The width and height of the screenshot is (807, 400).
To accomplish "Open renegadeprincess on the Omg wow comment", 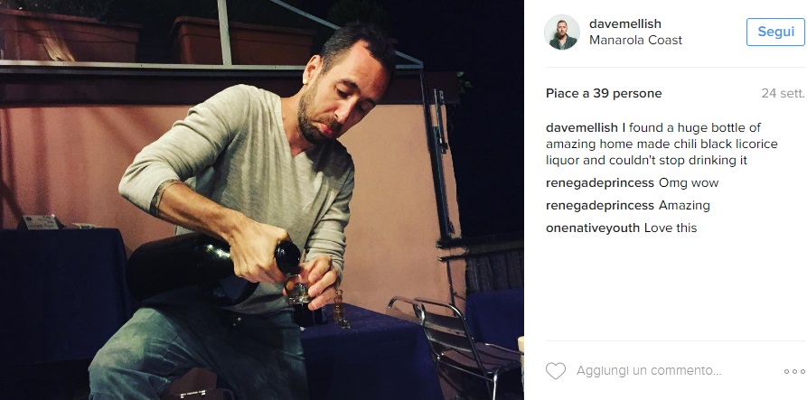I will pyautogui.click(x=600, y=183).
